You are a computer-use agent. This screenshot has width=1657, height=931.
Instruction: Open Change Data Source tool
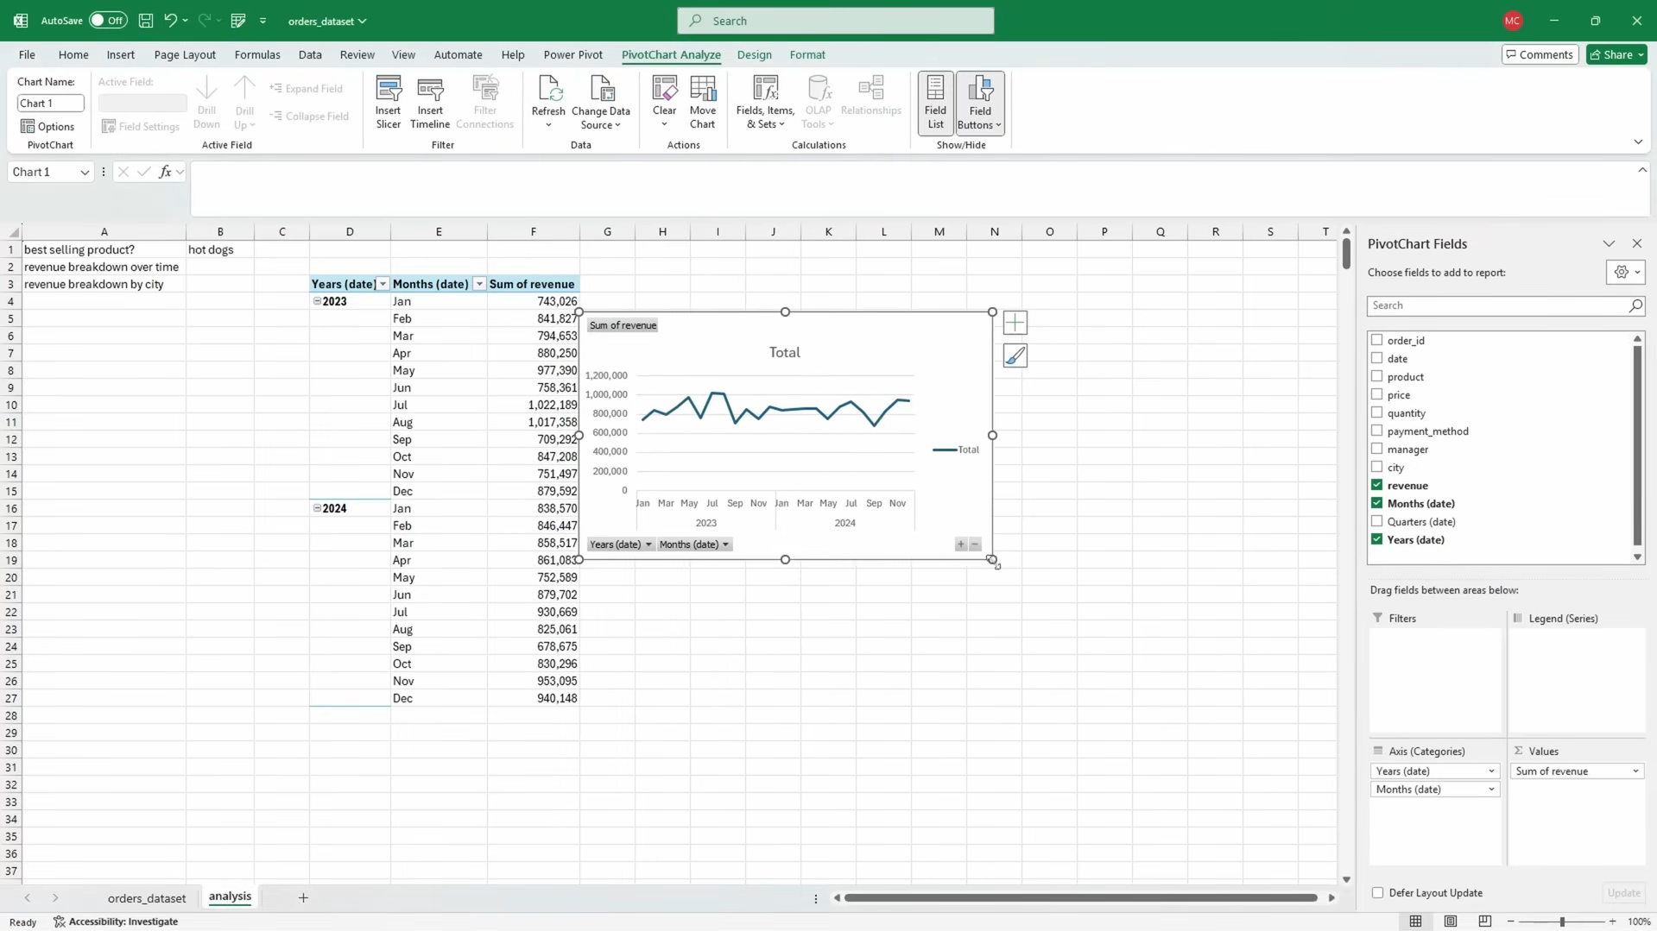point(601,102)
